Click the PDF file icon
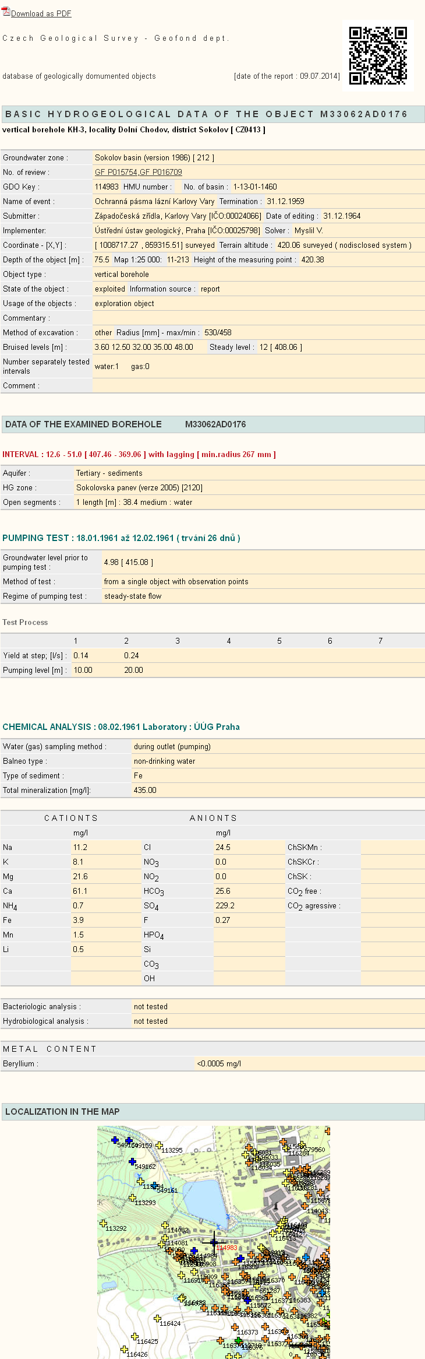The image size is (425, 1359). tap(6, 12)
